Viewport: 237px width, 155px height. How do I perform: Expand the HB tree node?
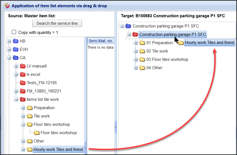click(9, 41)
